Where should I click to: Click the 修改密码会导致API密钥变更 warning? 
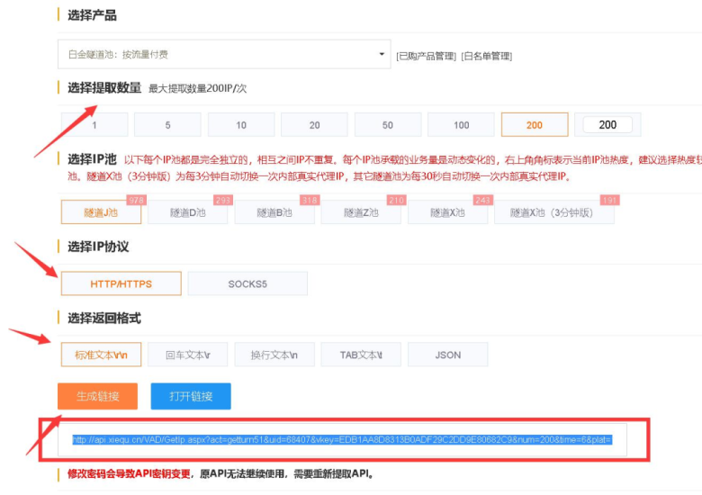[129, 474]
